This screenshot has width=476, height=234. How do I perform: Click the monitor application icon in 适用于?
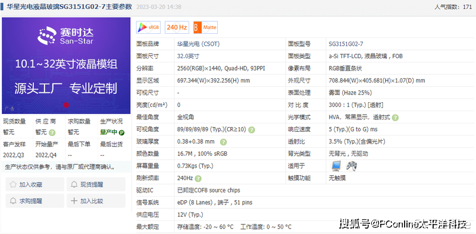click(x=336, y=166)
